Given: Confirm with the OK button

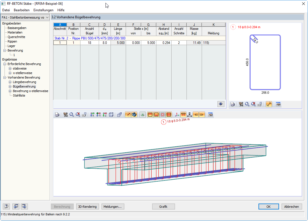Looking at the screenshot, I should pyautogui.click(x=269, y=207).
